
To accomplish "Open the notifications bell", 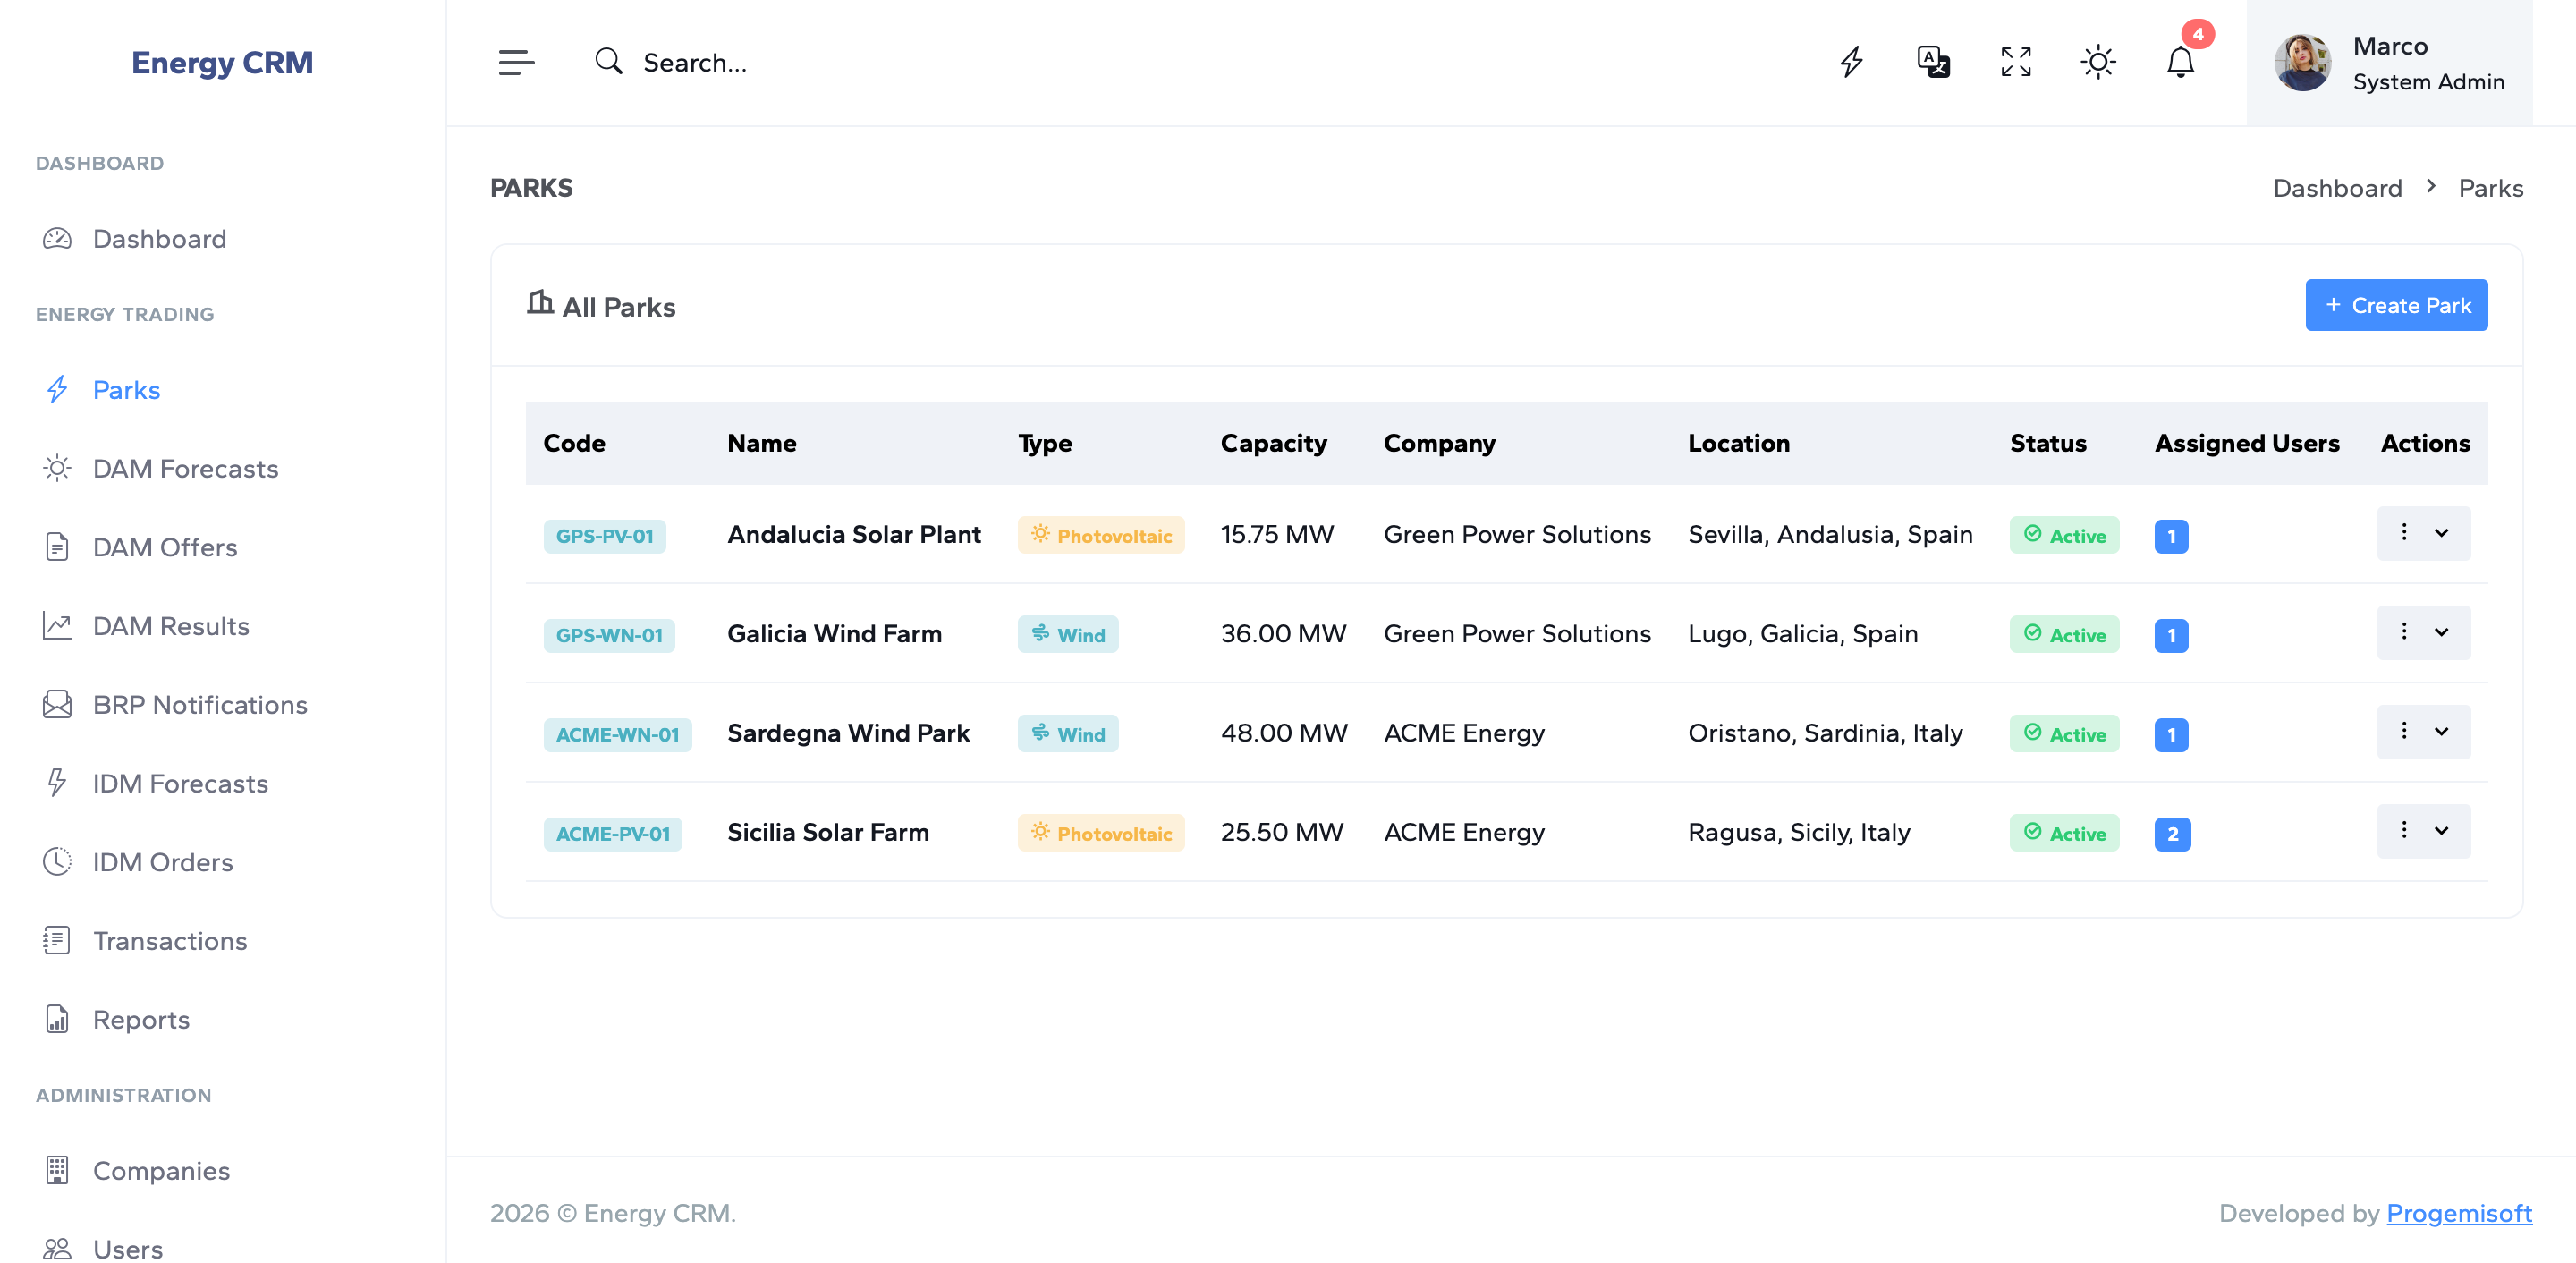I will click(x=2180, y=62).
